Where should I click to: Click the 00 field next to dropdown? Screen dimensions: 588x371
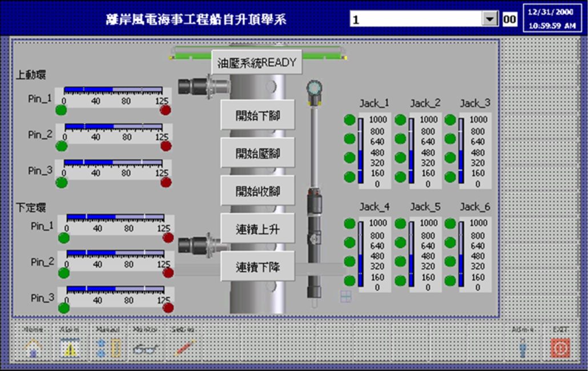510,19
